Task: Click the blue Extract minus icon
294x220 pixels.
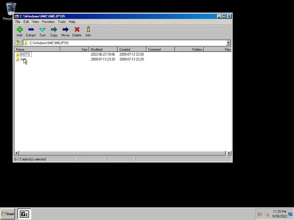Action: (31, 30)
